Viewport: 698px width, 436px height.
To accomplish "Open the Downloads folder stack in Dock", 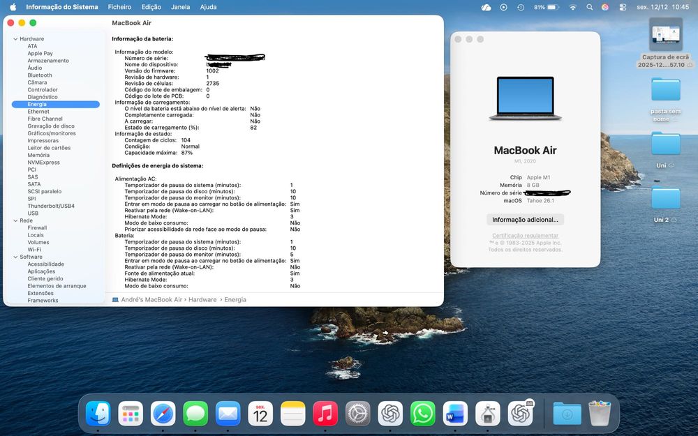I will [567, 413].
